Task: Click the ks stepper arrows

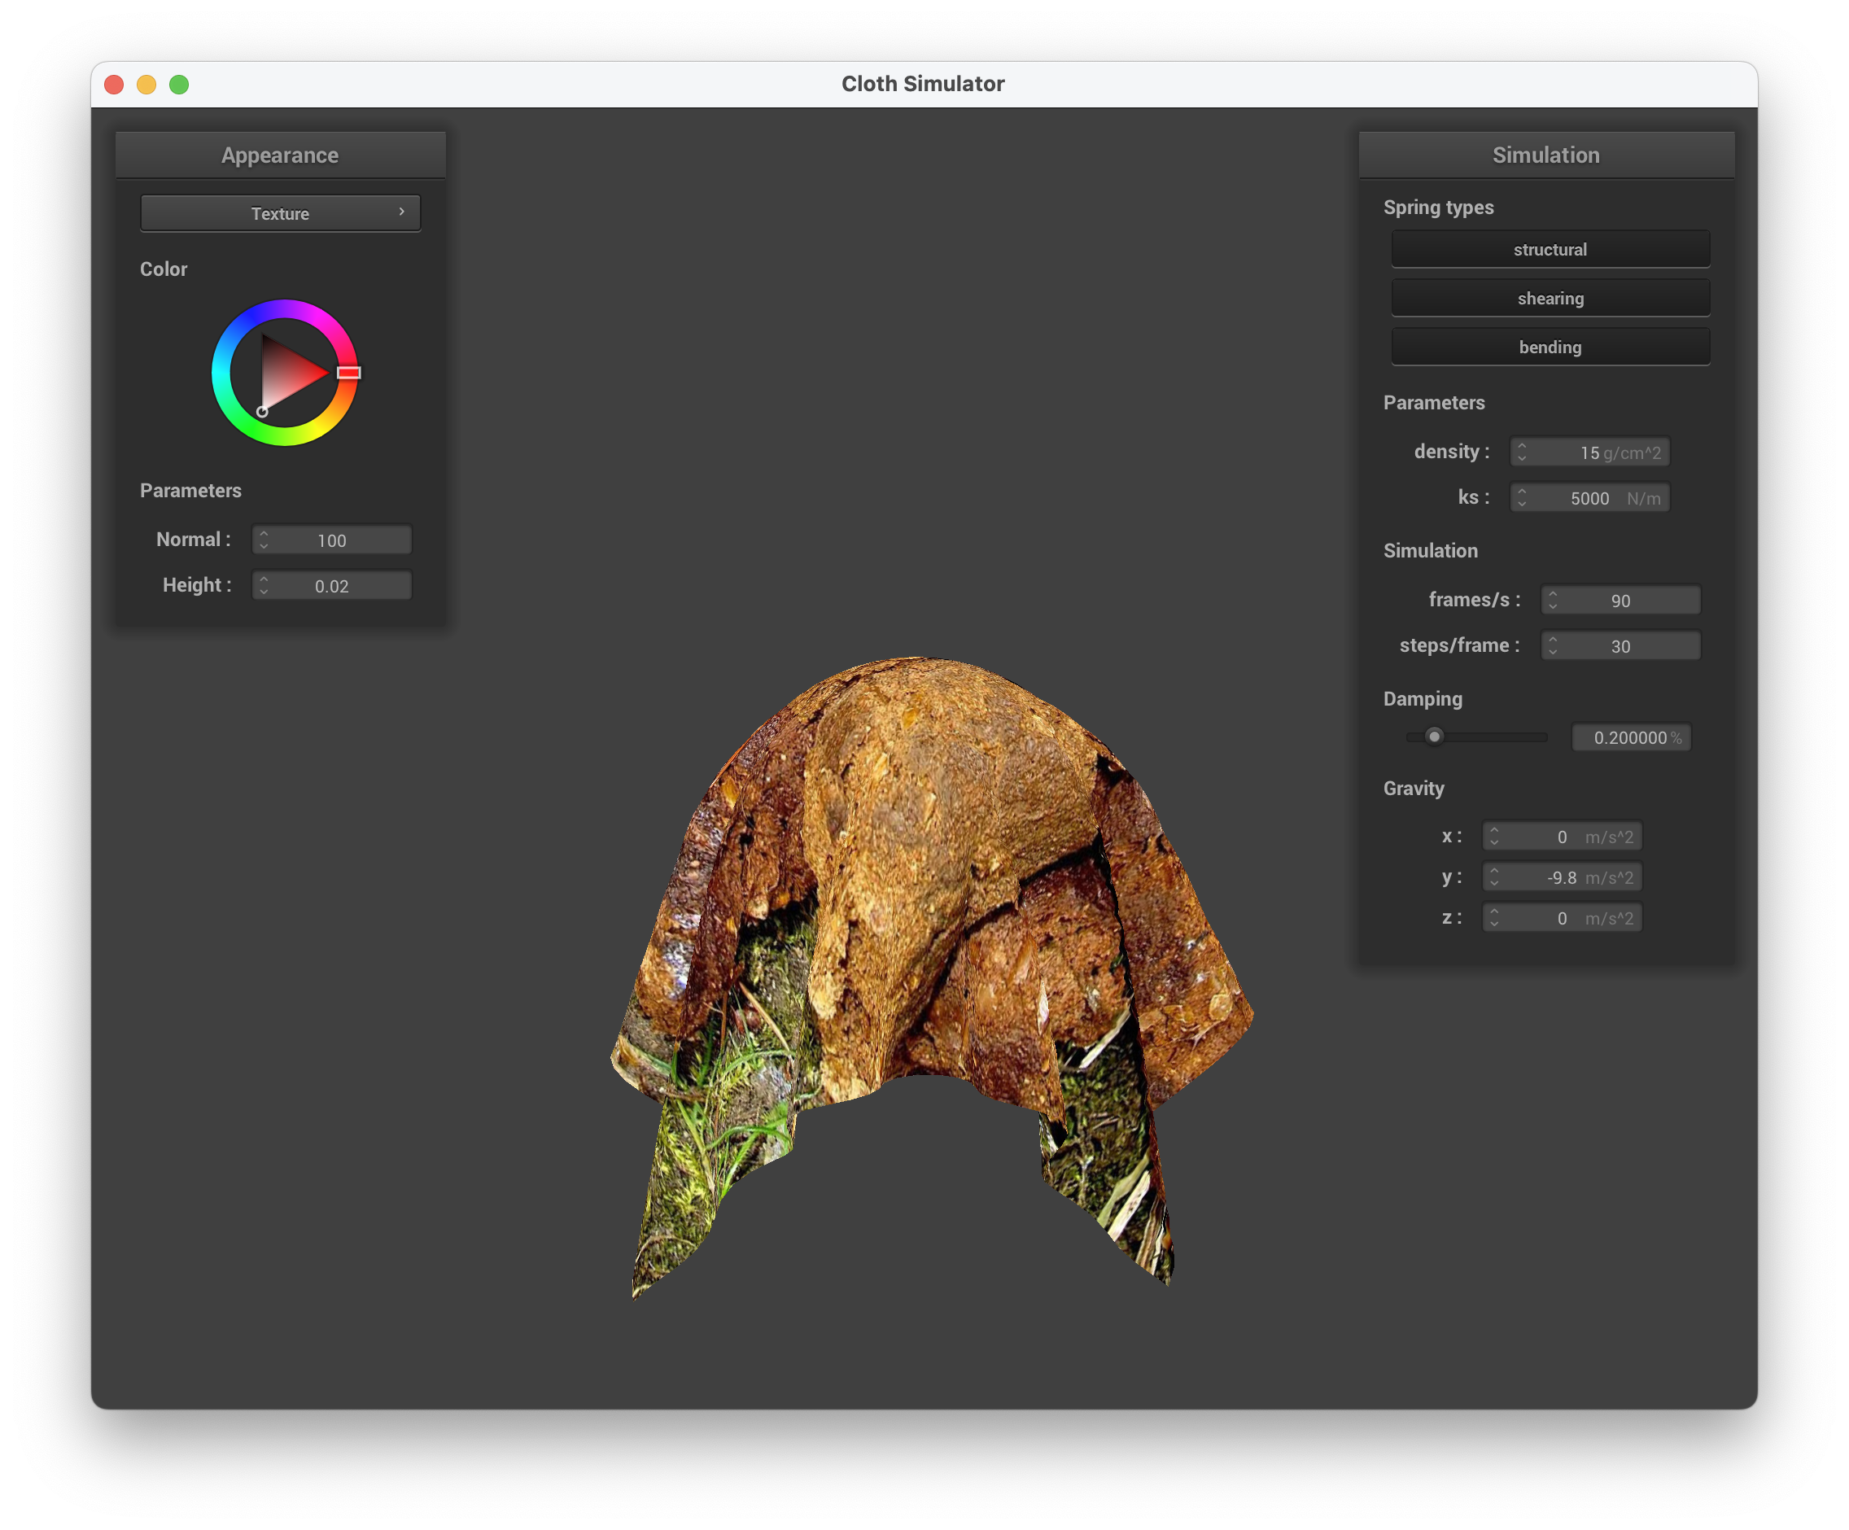Action: coord(1522,498)
